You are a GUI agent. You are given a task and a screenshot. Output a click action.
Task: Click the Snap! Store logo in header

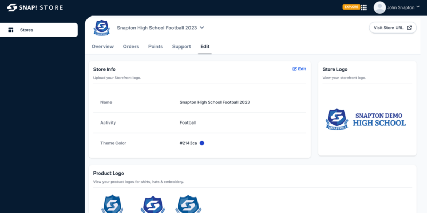tap(35, 7)
